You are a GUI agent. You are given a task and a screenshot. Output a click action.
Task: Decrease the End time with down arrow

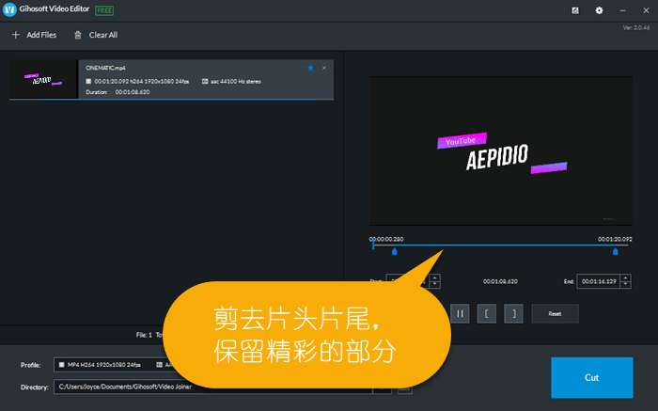623,284
